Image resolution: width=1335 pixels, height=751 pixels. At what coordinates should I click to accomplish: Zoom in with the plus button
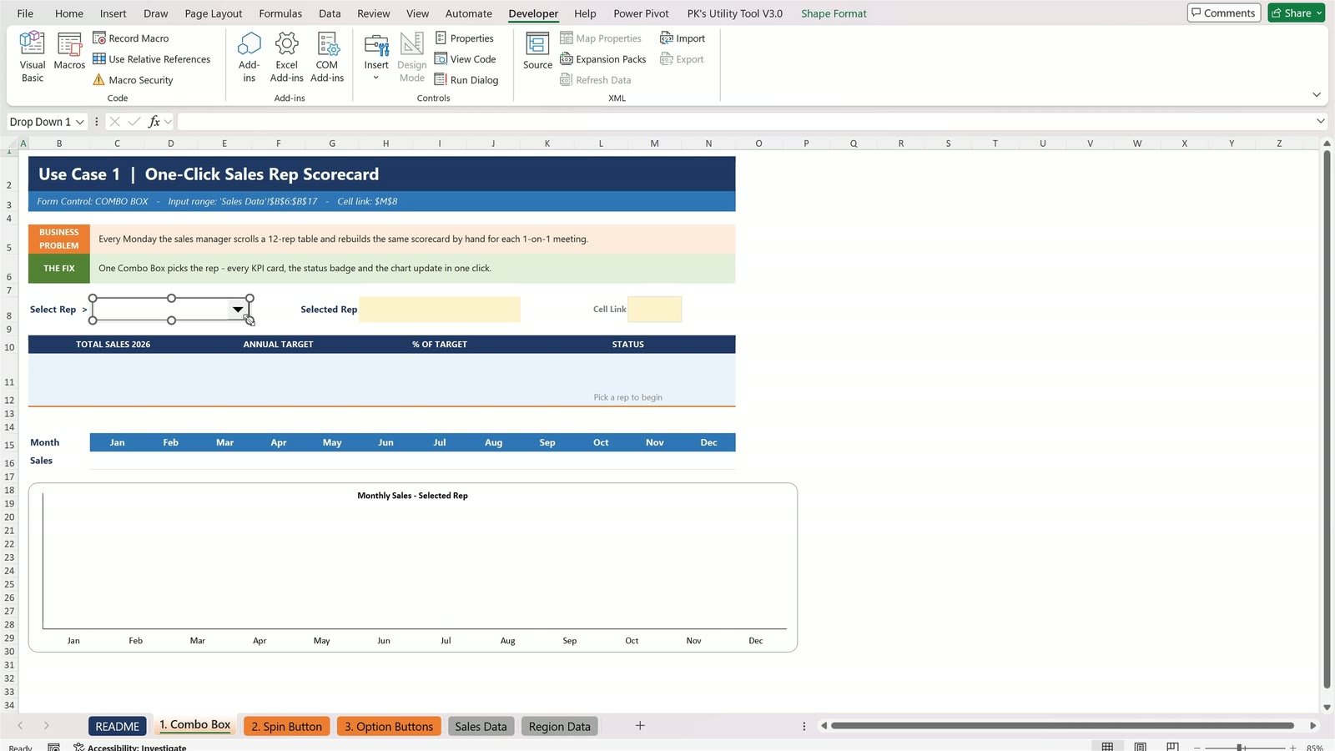(1292, 748)
